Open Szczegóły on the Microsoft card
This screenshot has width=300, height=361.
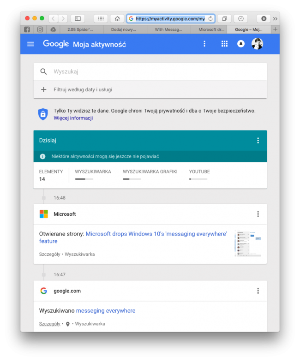tap(49, 254)
